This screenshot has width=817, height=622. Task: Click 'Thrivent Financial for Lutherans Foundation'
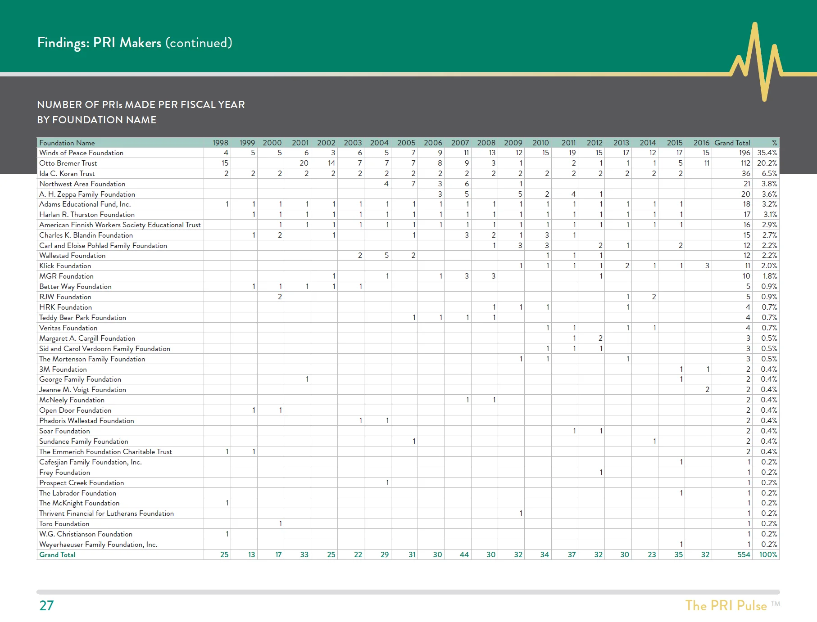pos(106,514)
